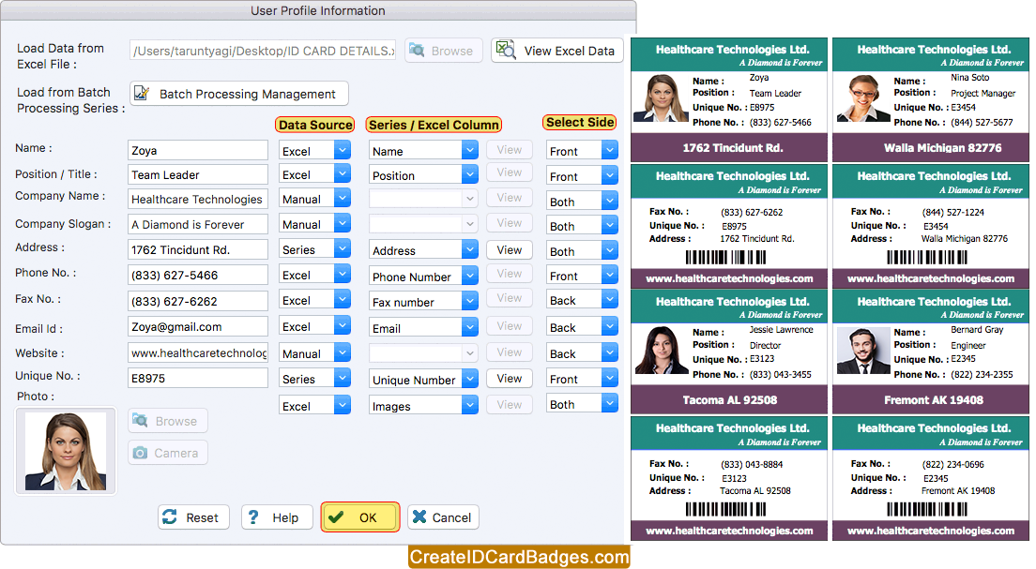The height and width of the screenshot is (569, 1036).
Task: Open the Phone No. Data Source dropdown
Action: point(314,275)
